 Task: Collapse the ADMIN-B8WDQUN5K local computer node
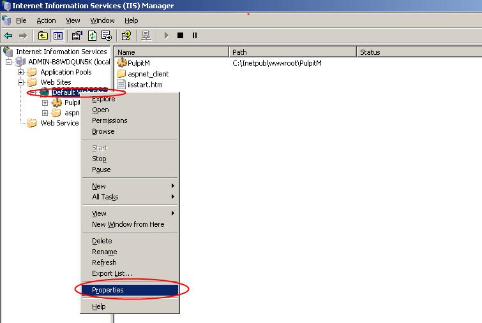(x=8, y=62)
